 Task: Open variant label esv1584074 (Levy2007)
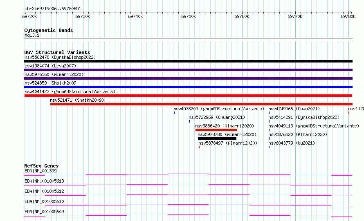pos(50,66)
